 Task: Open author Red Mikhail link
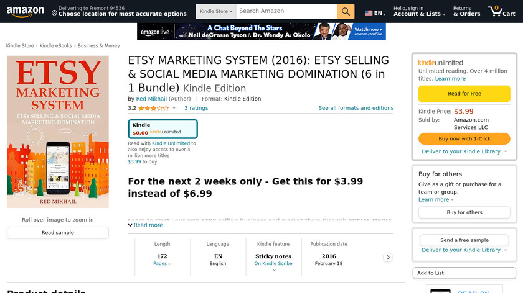point(151,99)
